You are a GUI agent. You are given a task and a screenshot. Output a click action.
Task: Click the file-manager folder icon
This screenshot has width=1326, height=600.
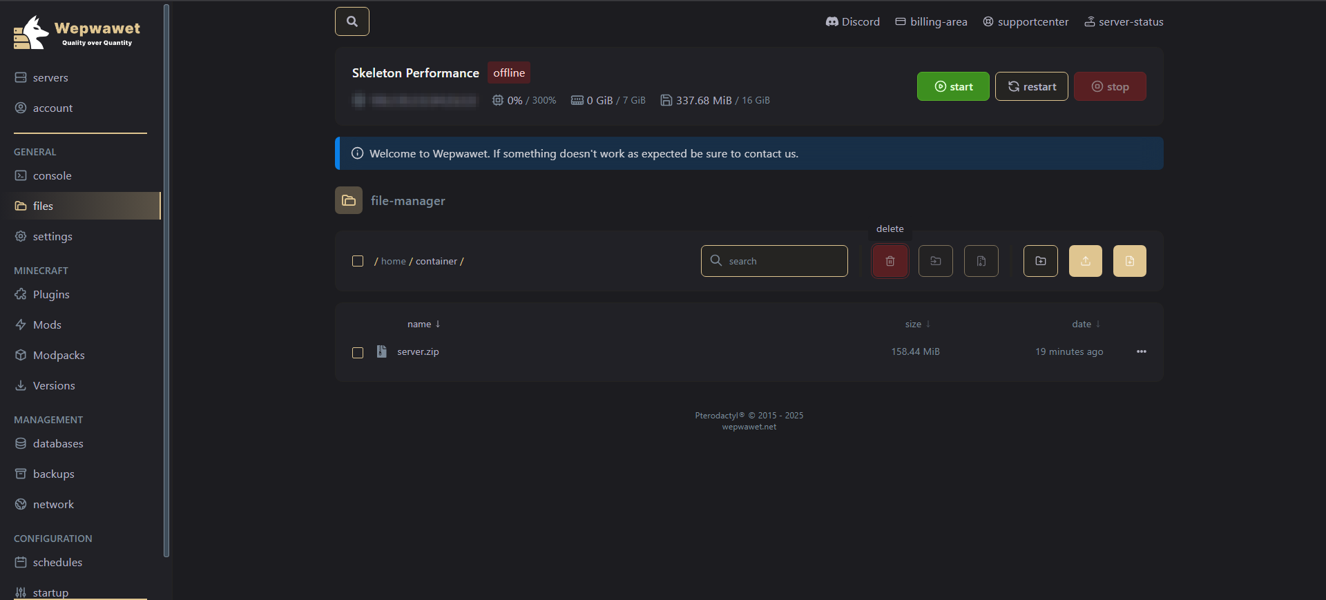tap(349, 200)
